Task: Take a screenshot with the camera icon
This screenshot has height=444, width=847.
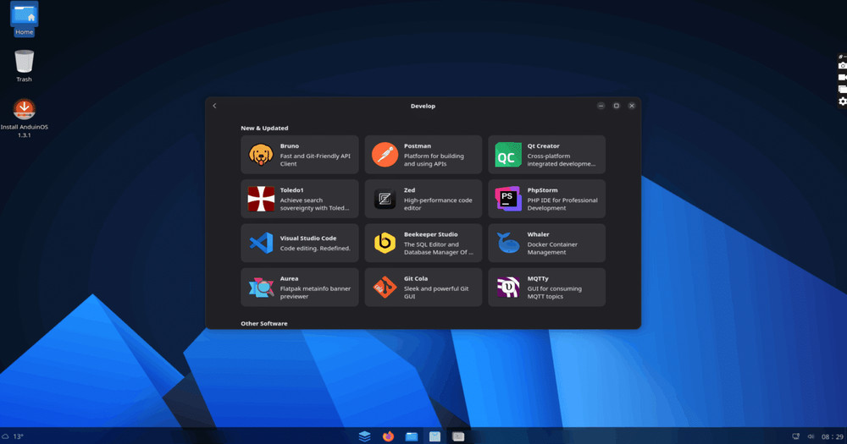Action: 842,66
